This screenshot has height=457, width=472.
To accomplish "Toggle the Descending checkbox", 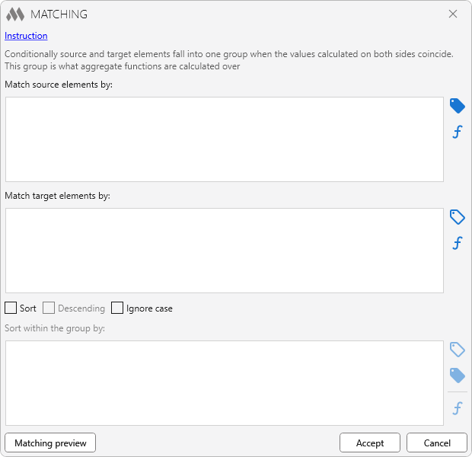I will (x=49, y=308).
